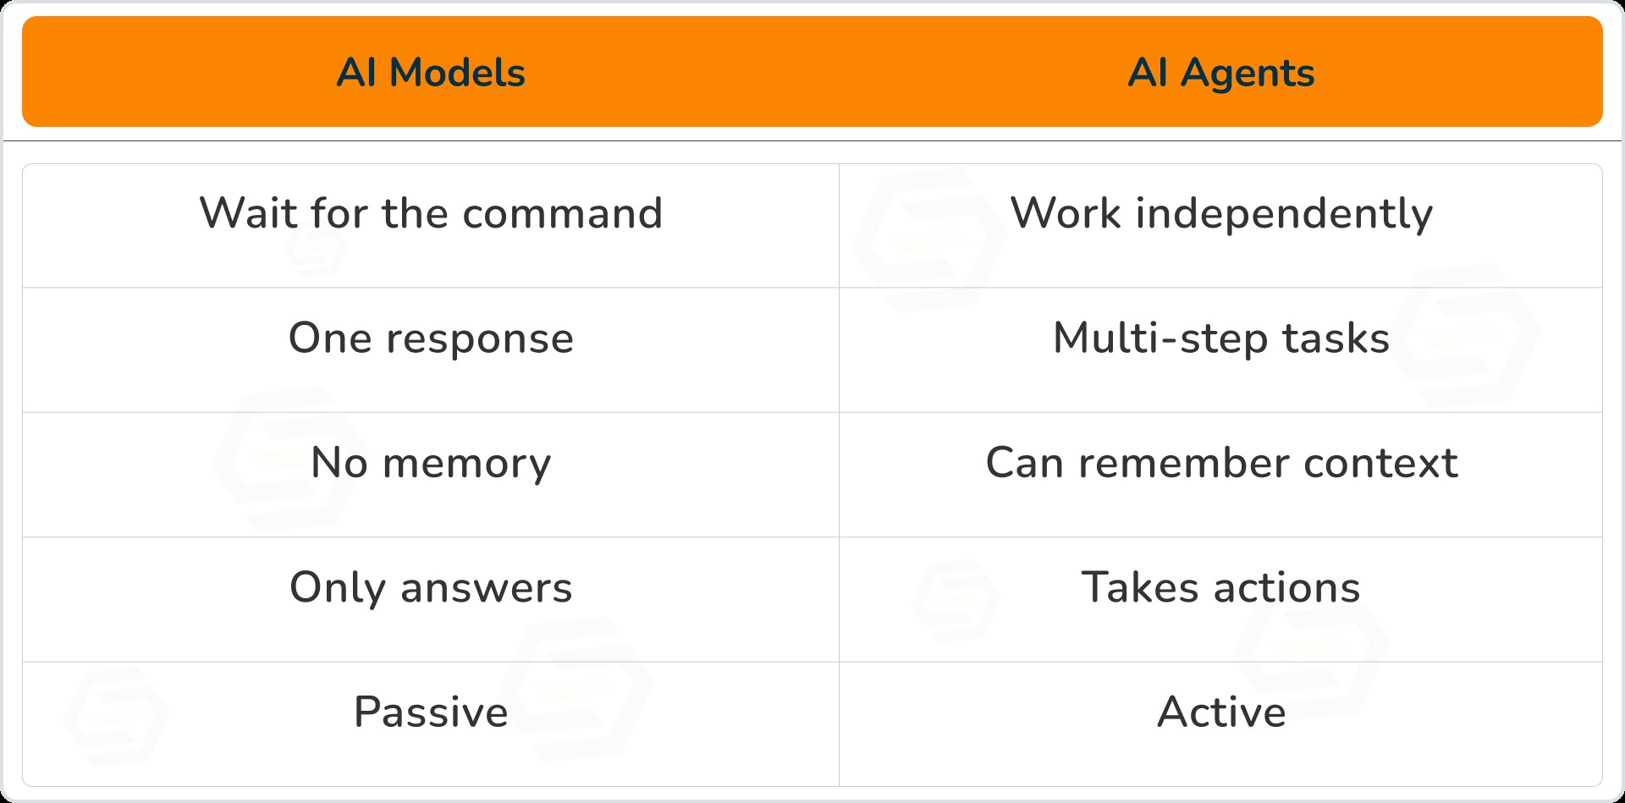Click the "One response" table cell
Image resolution: width=1625 pixels, height=803 pixels.
tap(431, 338)
